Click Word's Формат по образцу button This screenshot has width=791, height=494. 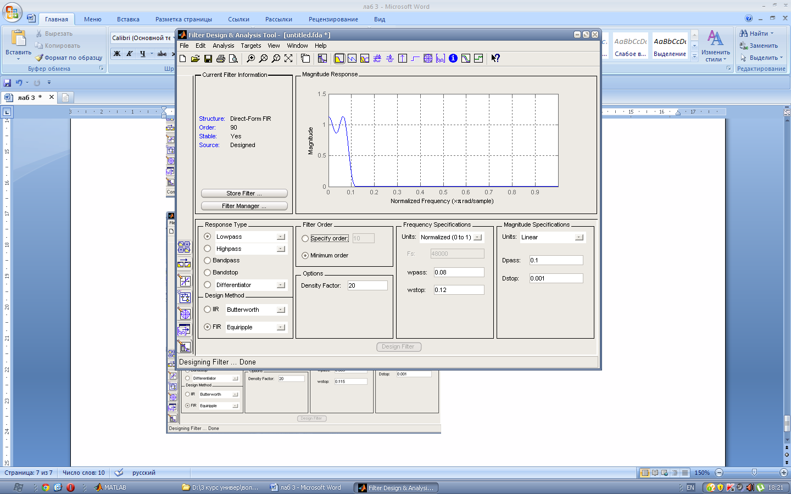click(x=69, y=58)
